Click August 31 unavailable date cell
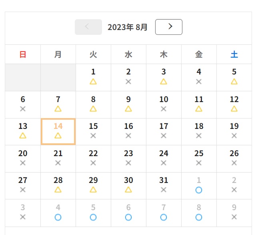 164,186
